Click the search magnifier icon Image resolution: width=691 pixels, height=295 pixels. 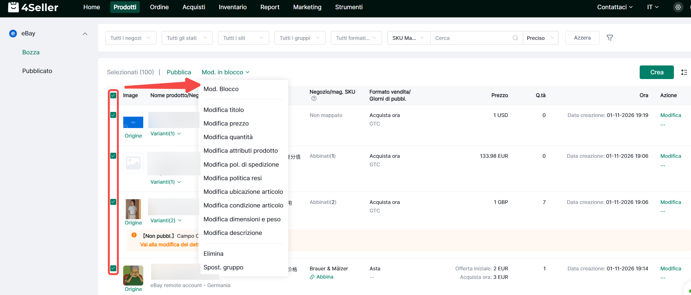coord(515,38)
